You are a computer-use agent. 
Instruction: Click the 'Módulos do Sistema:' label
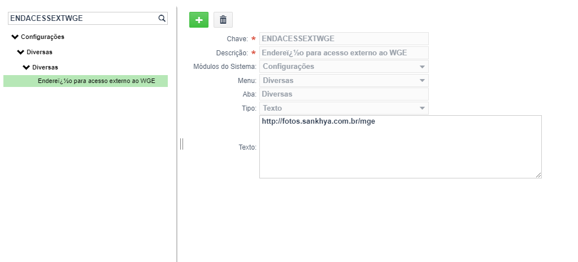(225, 67)
